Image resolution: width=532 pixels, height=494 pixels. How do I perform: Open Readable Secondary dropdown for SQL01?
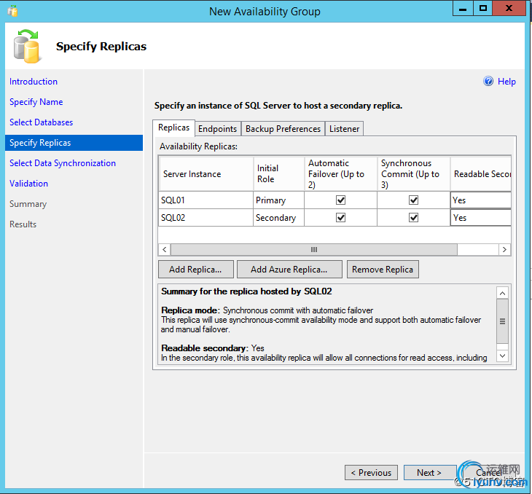[481, 200]
